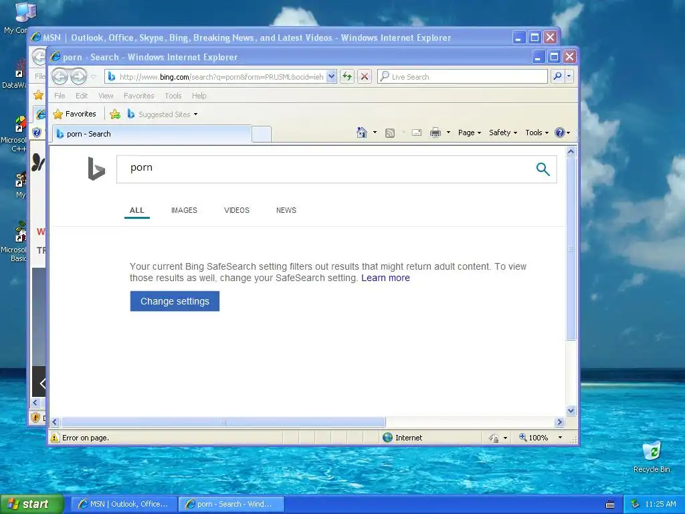Go forward with the Forward arrow button
This screenshot has width=685, height=514.
[79, 77]
